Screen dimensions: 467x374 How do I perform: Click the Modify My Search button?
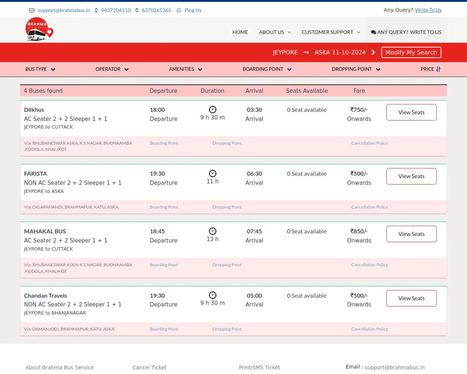pyautogui.click(x=411, y=52)
